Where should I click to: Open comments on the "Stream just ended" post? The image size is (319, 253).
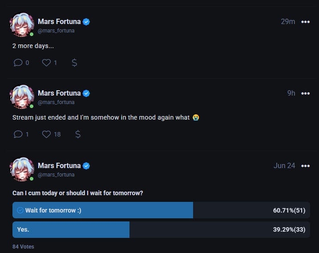point(18,134)
